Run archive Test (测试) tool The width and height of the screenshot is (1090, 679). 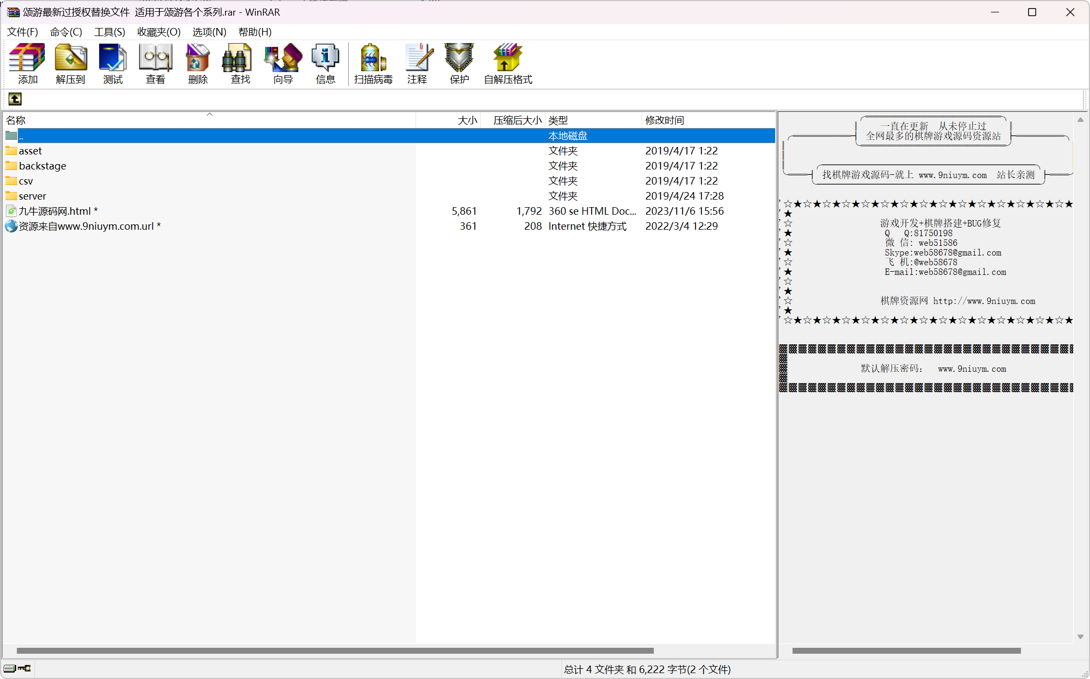[113, 64]
